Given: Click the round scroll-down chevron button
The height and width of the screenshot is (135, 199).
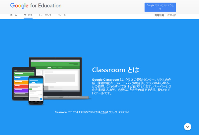Looking at the screenshot, I should coord(188,127).
